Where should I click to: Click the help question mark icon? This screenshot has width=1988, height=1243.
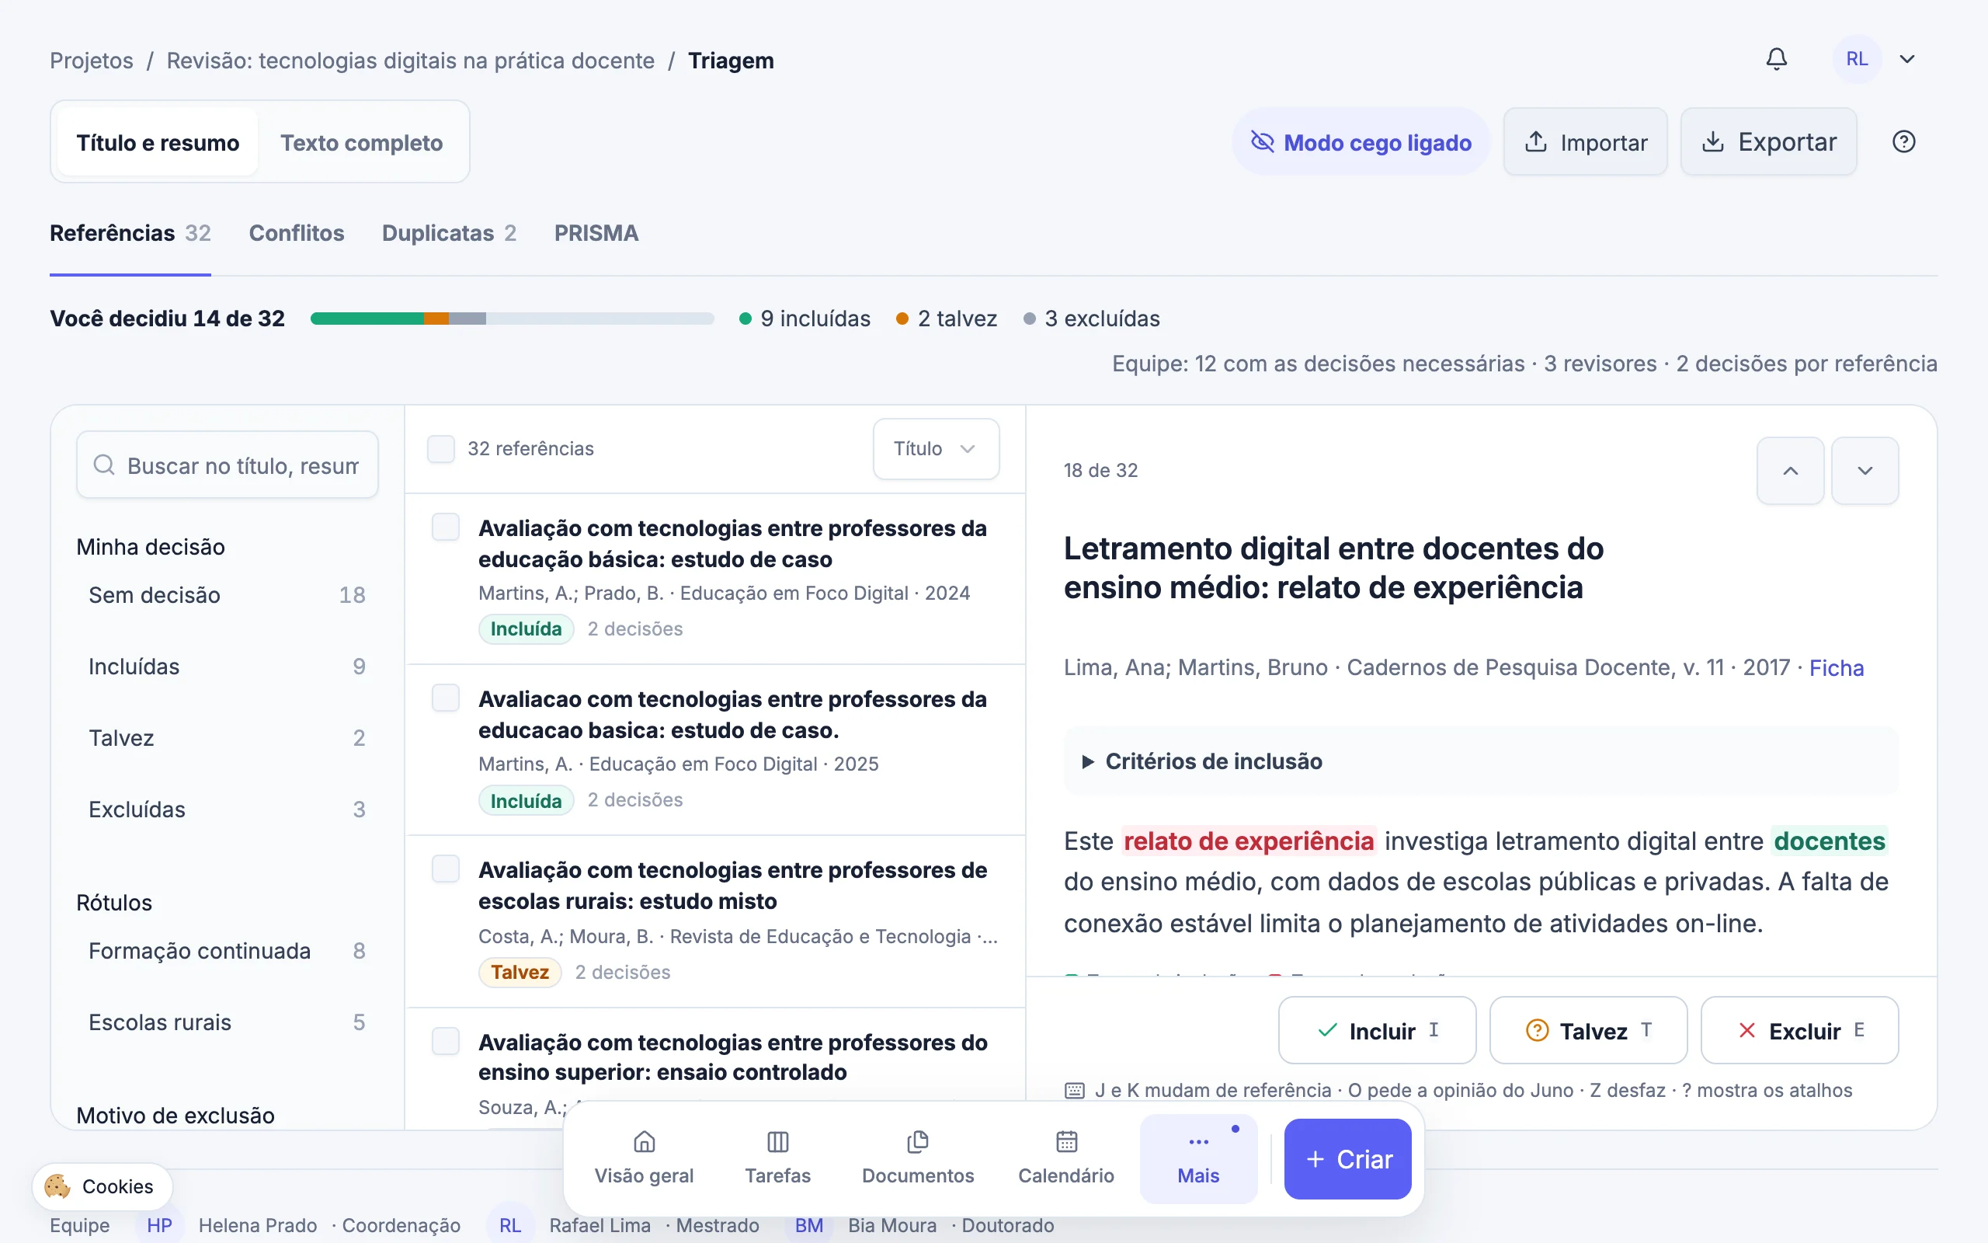coord(1903,141)
